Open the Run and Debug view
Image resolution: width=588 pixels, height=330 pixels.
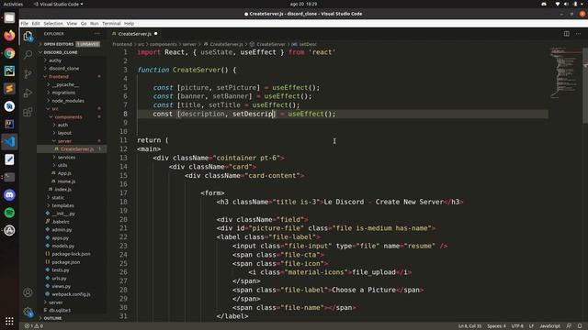click(x=28, y=93)
